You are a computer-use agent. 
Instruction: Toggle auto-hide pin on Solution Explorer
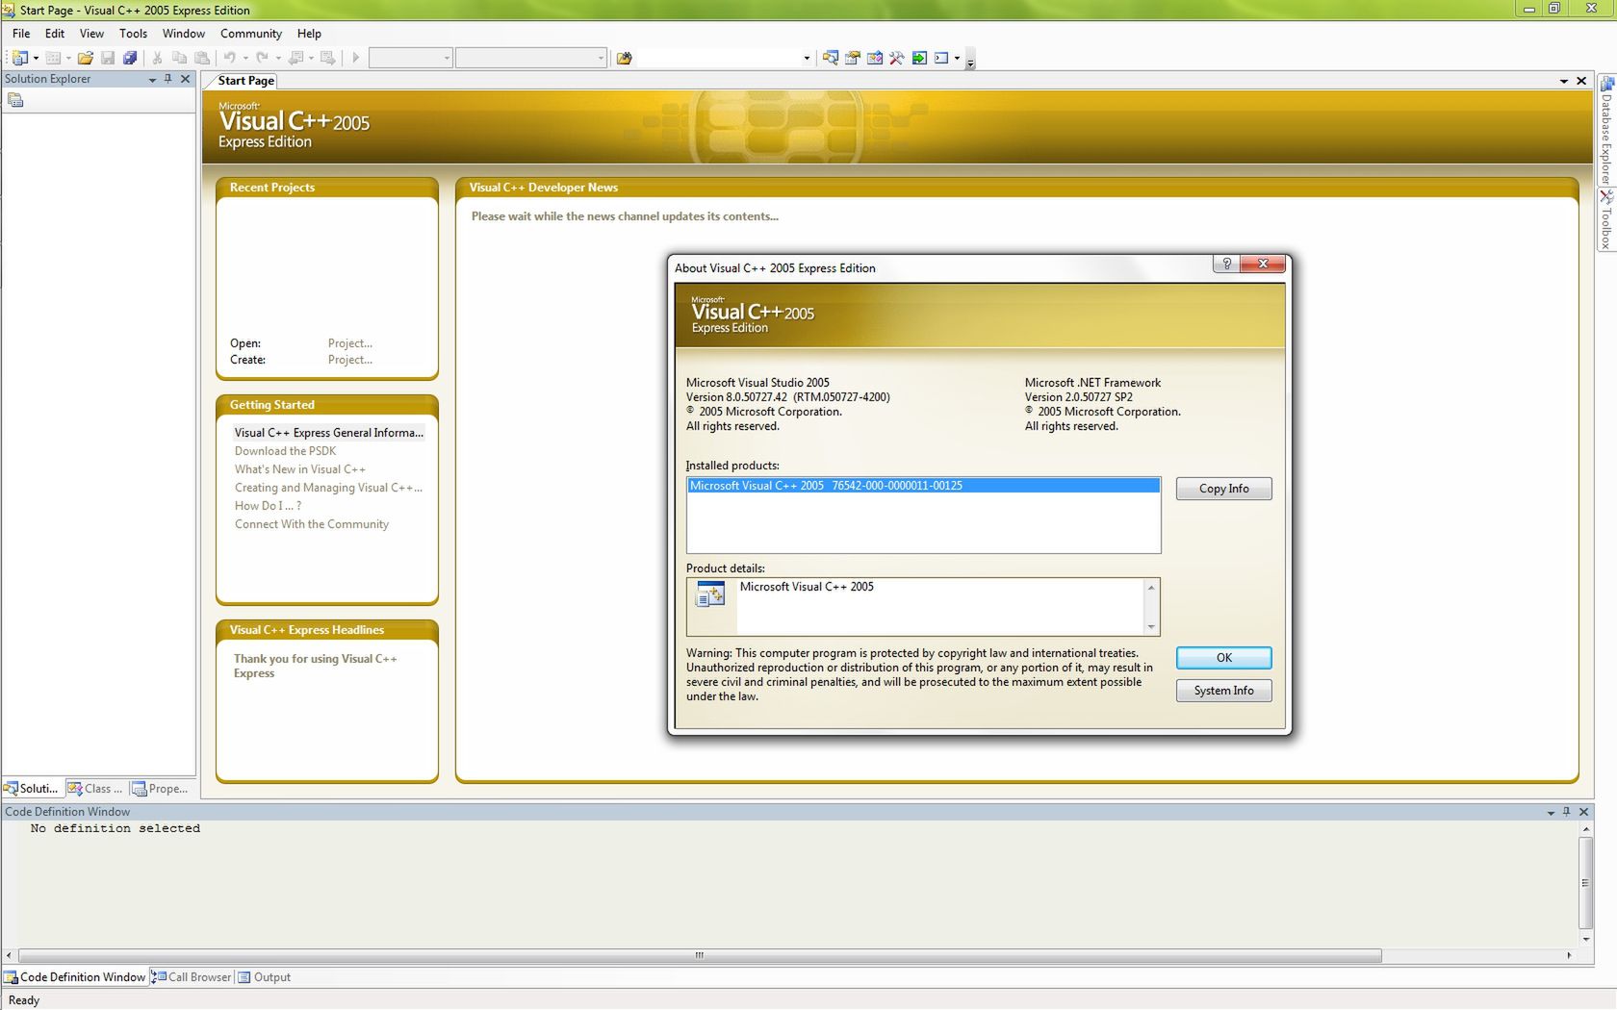(x=168, y=79)
